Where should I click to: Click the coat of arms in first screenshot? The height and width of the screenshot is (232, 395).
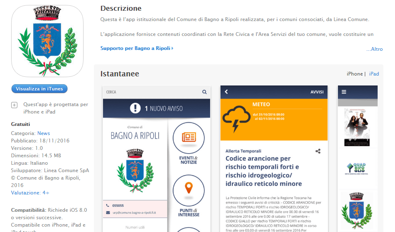[x=135, y=170]
